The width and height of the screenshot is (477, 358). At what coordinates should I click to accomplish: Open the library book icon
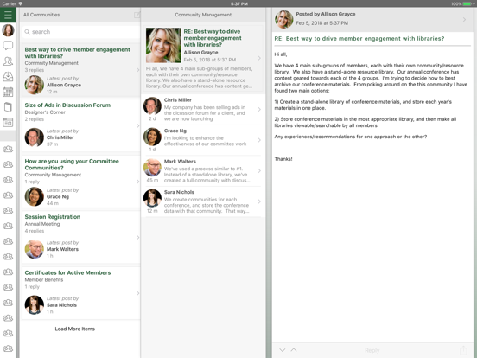coord(8,107)
